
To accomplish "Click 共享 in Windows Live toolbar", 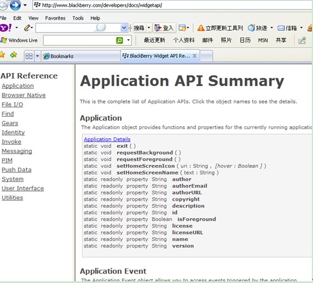I will tap(281, 40).
